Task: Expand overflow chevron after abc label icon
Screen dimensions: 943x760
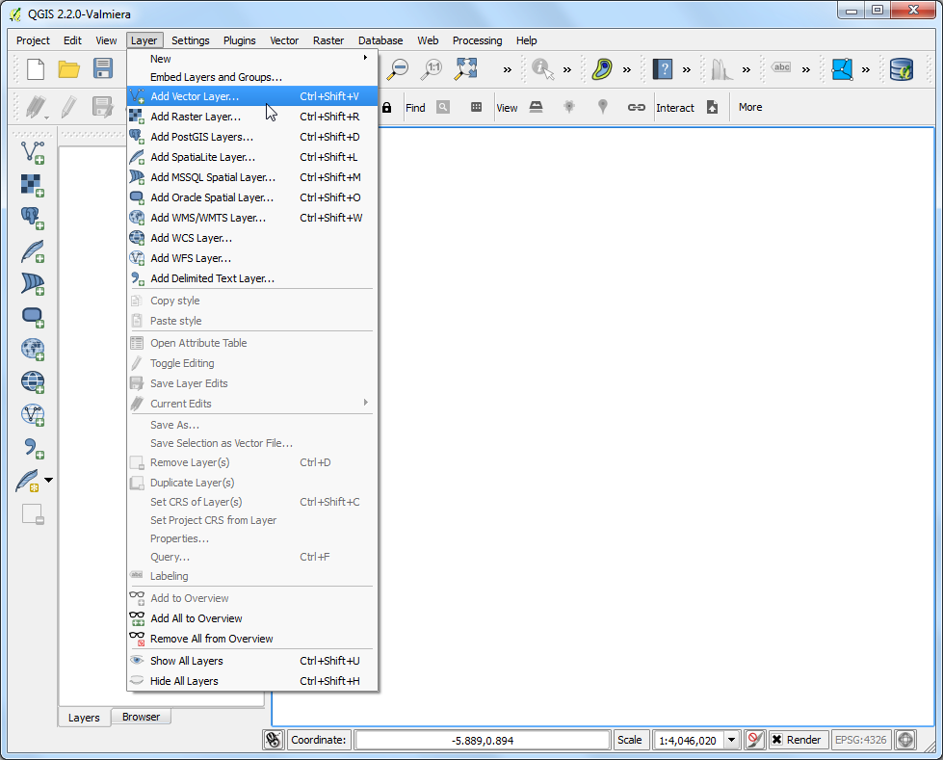Action: [x=806, y=69]
